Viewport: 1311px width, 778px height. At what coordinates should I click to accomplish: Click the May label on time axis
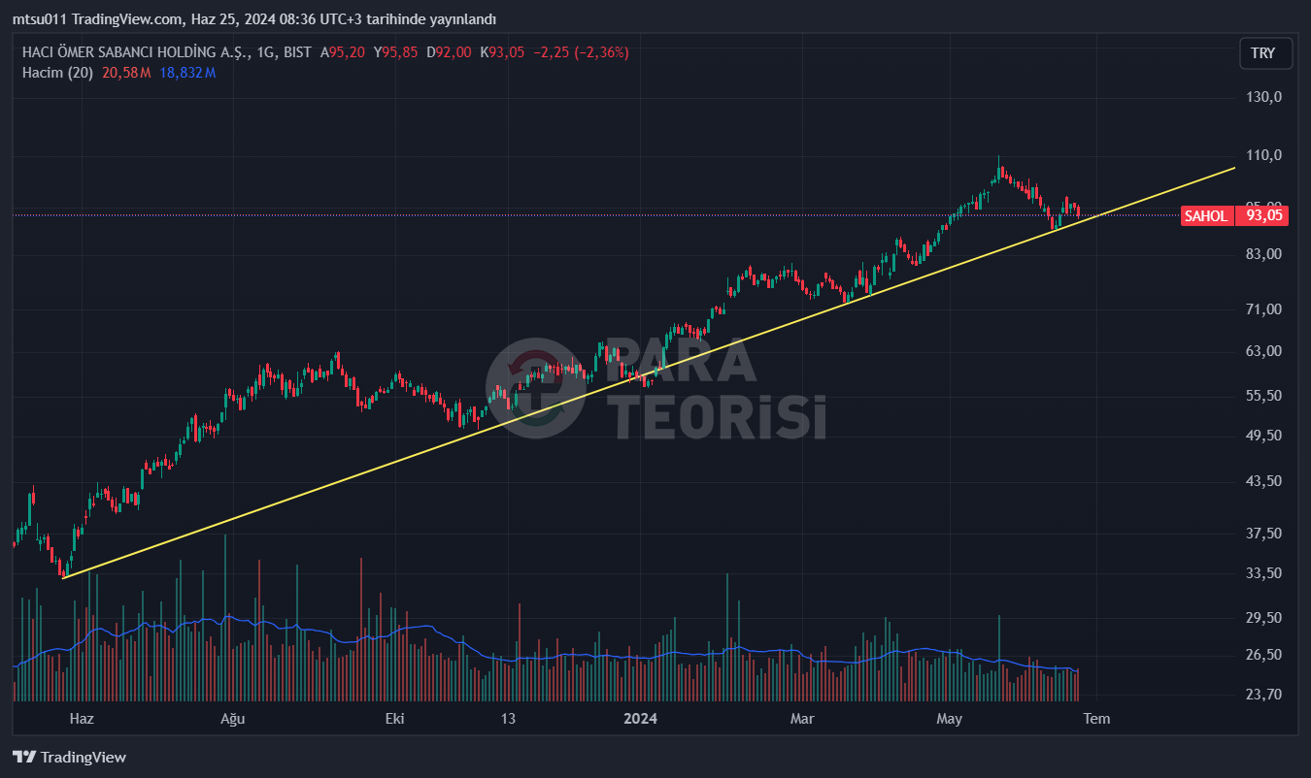[949, 719]
